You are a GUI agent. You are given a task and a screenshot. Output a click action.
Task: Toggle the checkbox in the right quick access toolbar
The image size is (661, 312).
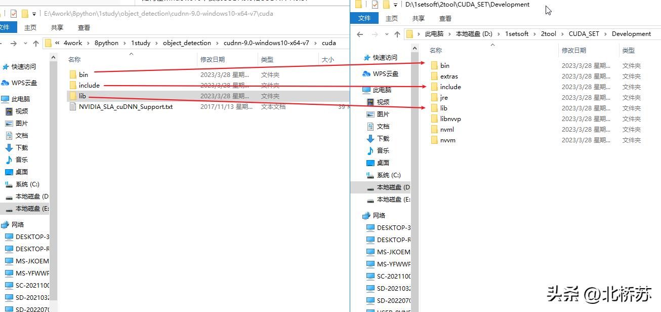point(376,5)
